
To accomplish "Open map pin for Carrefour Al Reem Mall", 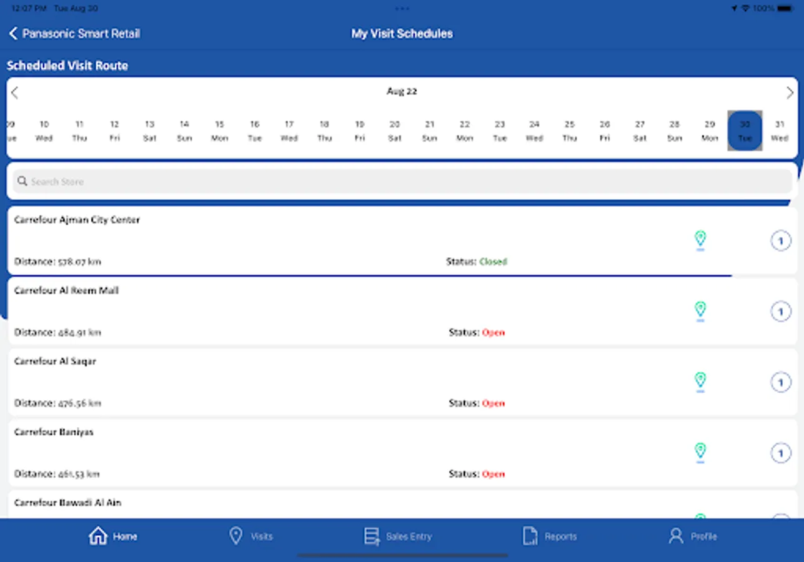I will click(x=700, y=311).
